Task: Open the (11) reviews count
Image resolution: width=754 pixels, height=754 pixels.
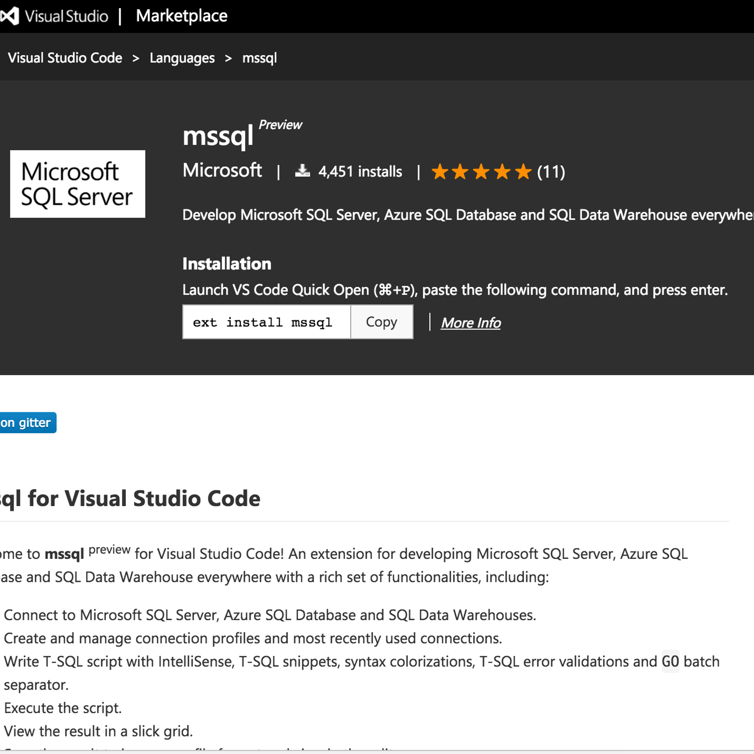Action: (551, 172)
